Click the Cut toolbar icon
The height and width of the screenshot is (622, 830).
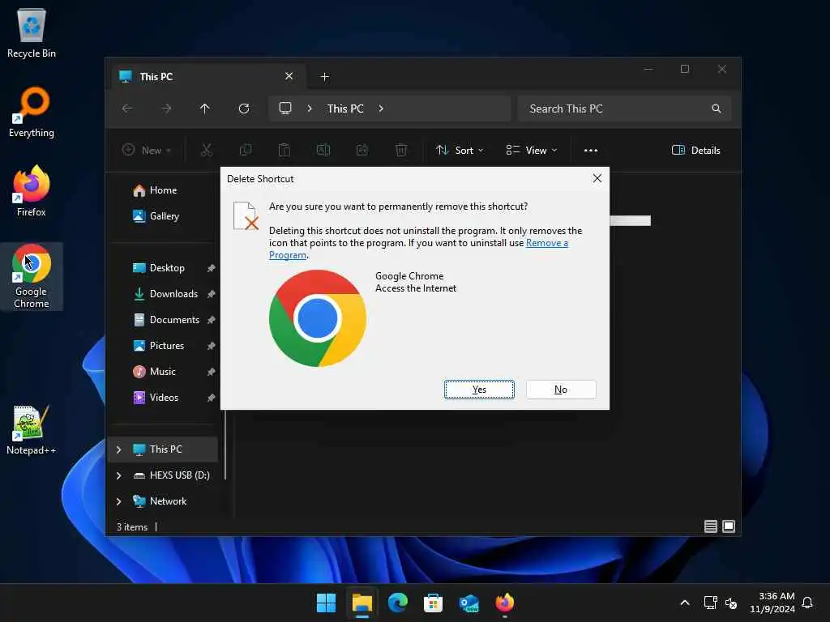[x=207, y=150]
